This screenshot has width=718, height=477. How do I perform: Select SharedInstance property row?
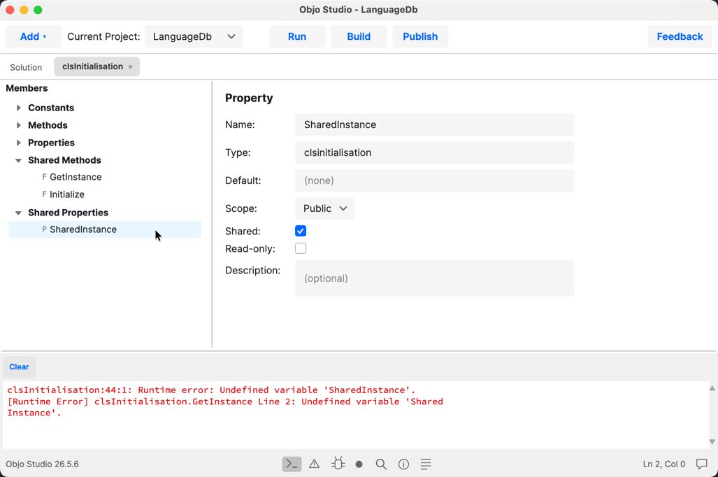tap(105, 229)
